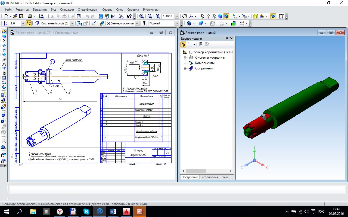
Task: Open the print preview icon
Action: coord(41,16)
